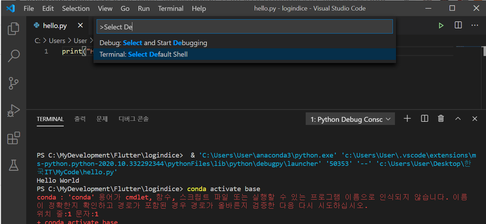Open the Explorer view in activity bar

click(x=13, y=29)
